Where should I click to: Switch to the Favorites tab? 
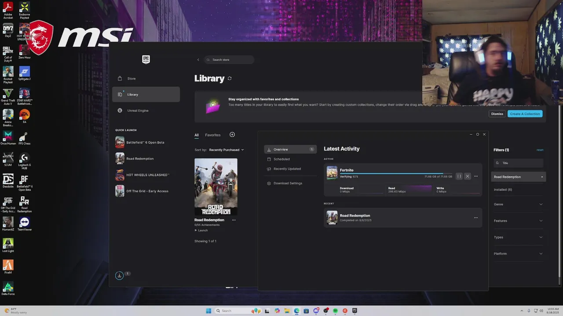click(213, 135)
